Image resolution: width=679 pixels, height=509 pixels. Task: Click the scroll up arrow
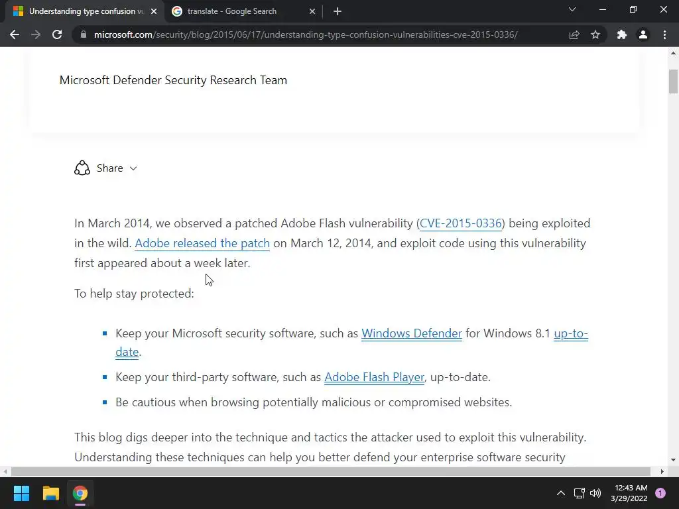pyautogui.click(x=673, y=53)
